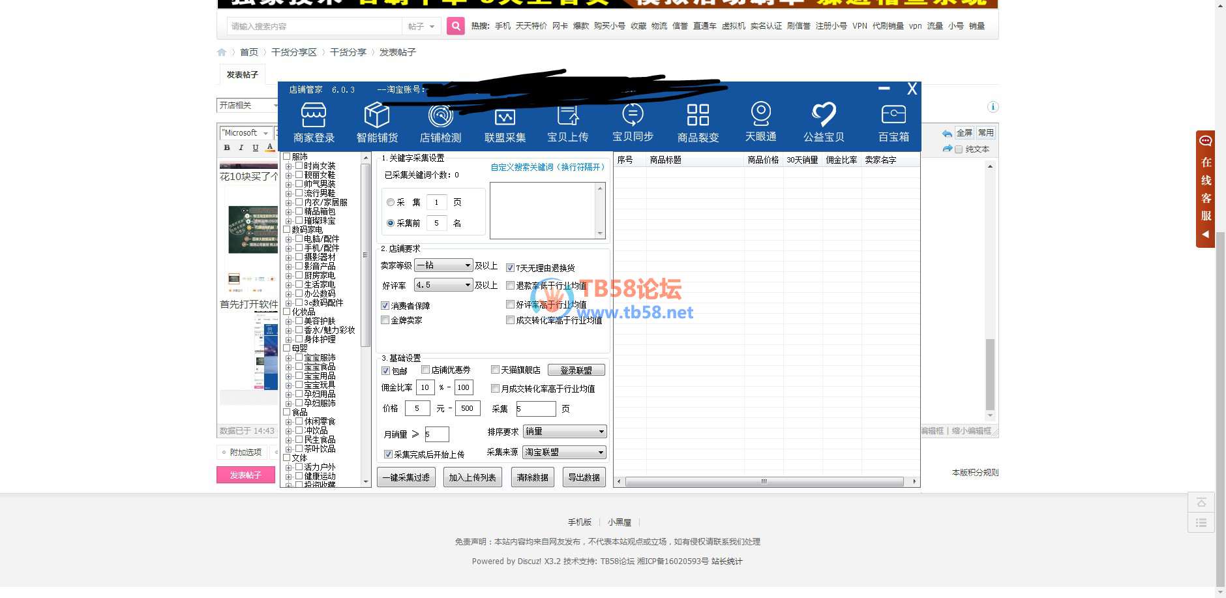The image size is (1226, 598).
Task: Click the back-to-top arrow button
Action: 1201,502
